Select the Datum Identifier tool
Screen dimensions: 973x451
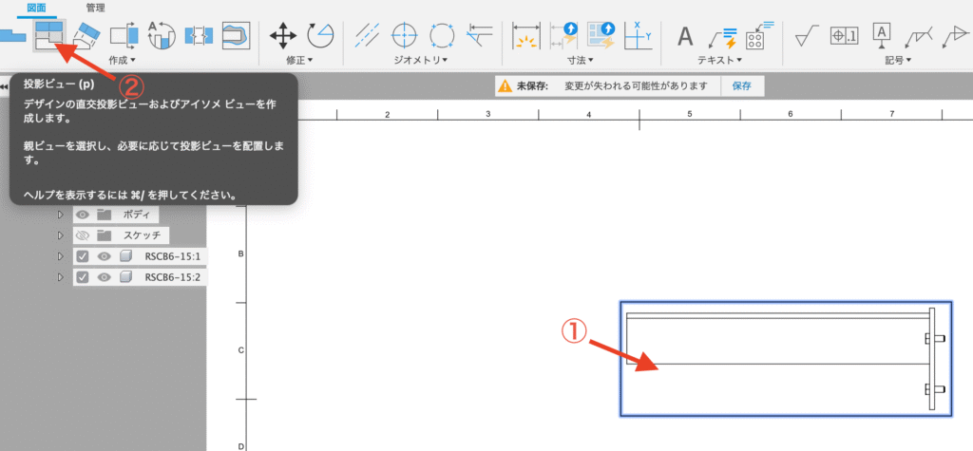coord(882,35)
